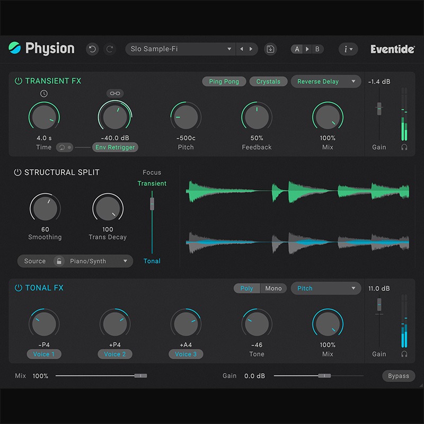Click the Physion logo icon
The height and width of the screenshot is (424, 424).
click(14, 48)
